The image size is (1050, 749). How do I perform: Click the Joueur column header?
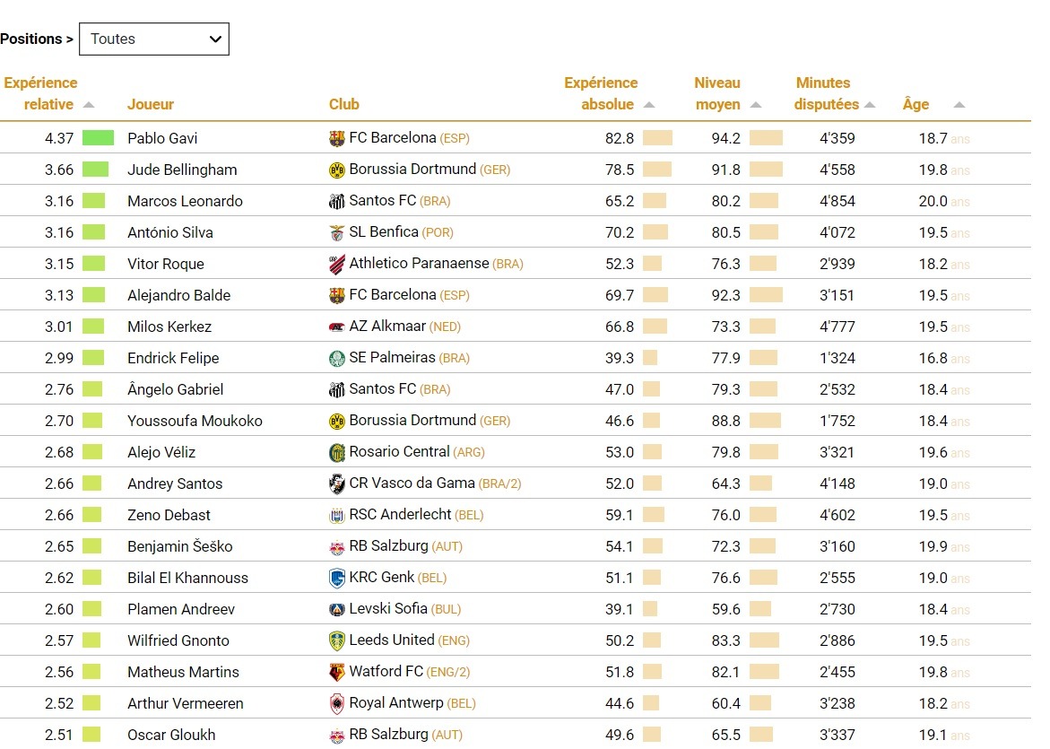pyautogui.click(x=151, y=105)
